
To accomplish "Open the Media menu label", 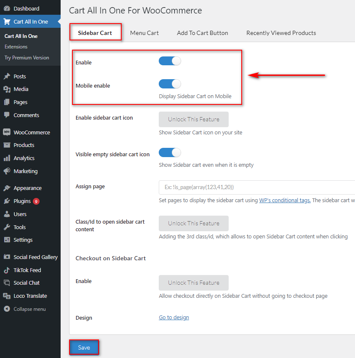I will click(x=21, y=89).
